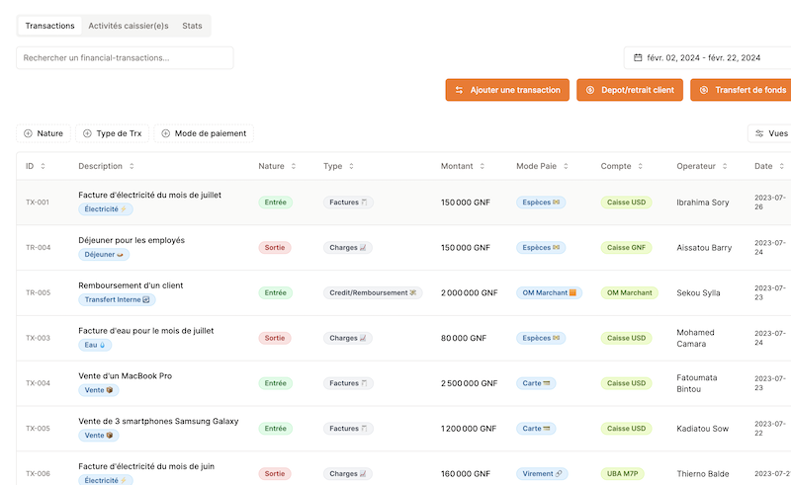Open the Vues column options
791x485 pixels.
tap(770, 133)
